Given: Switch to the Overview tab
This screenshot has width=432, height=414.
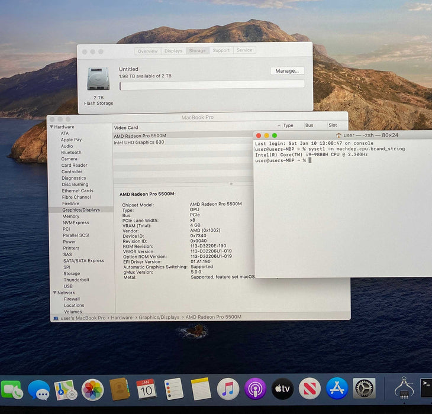Looking at the screenshot, I should (148, 51).
